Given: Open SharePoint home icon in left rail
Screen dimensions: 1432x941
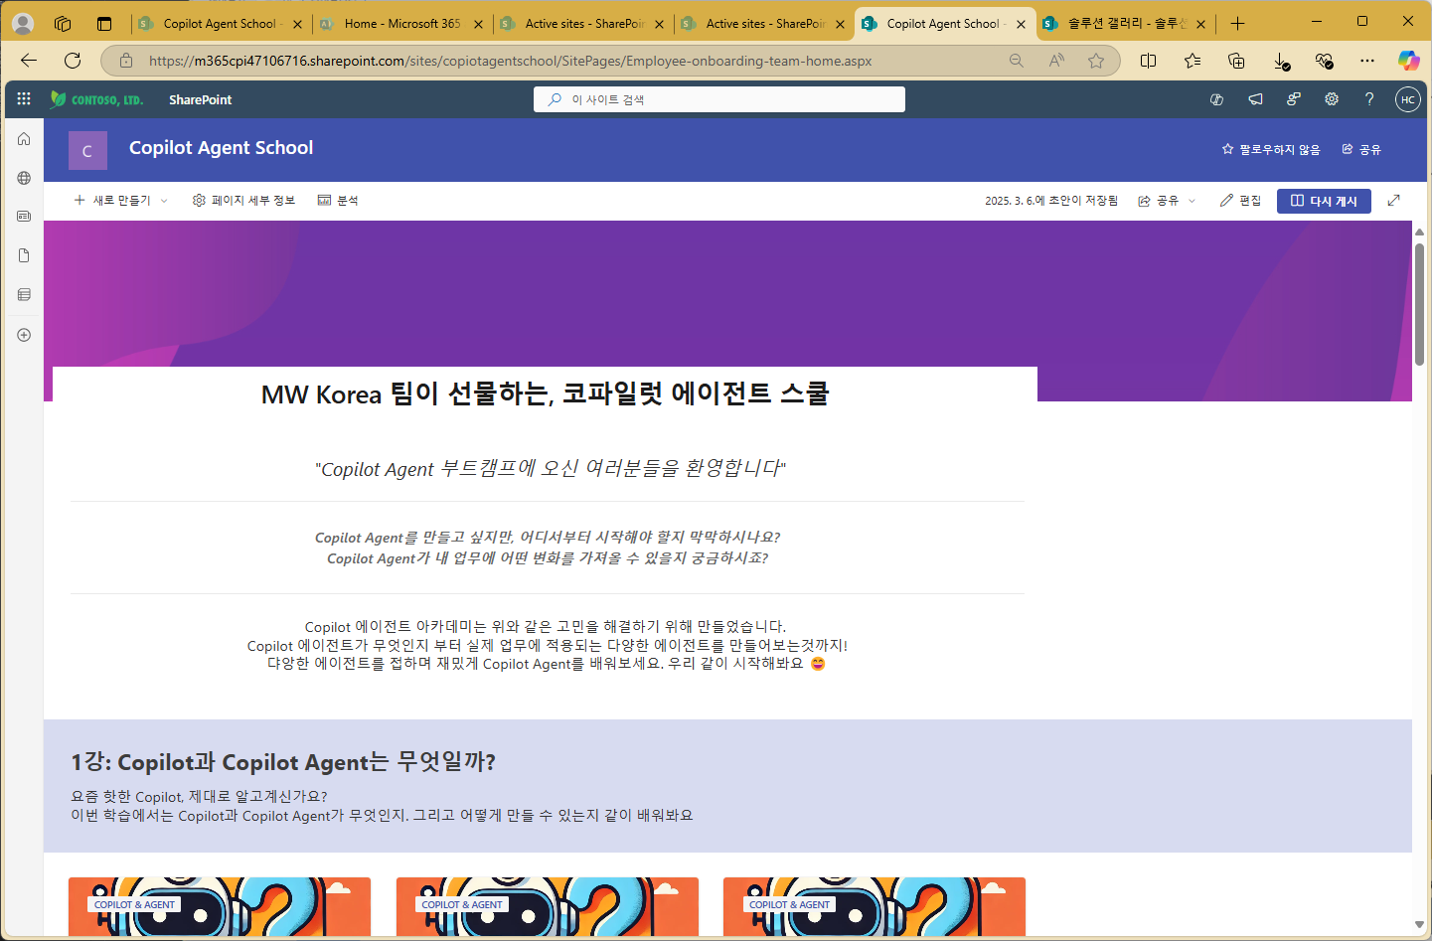Looking at the screenshot, I should point(24,139).
